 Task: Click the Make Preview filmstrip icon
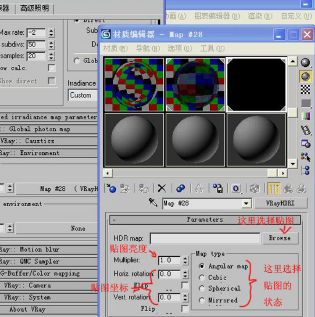tap(306, 130)
